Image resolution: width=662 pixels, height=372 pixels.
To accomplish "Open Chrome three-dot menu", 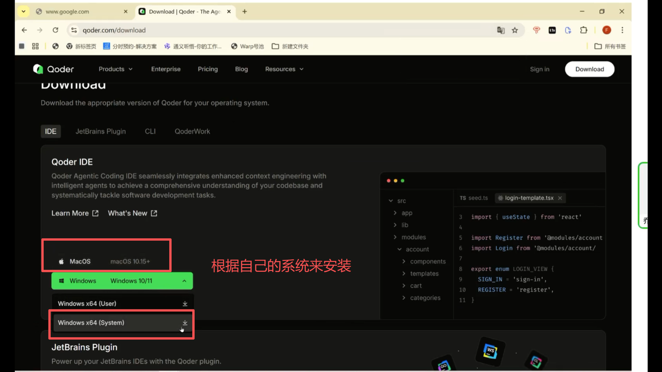I will pos(622,30).
